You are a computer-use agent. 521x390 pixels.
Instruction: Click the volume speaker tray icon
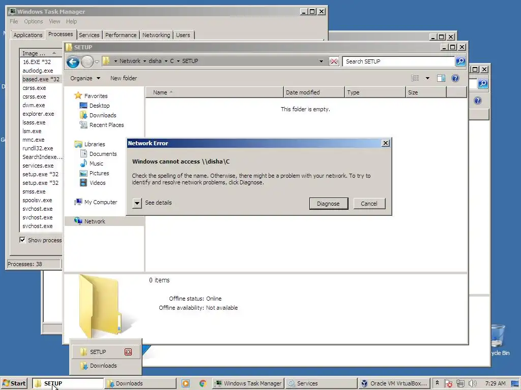[473, 383]
